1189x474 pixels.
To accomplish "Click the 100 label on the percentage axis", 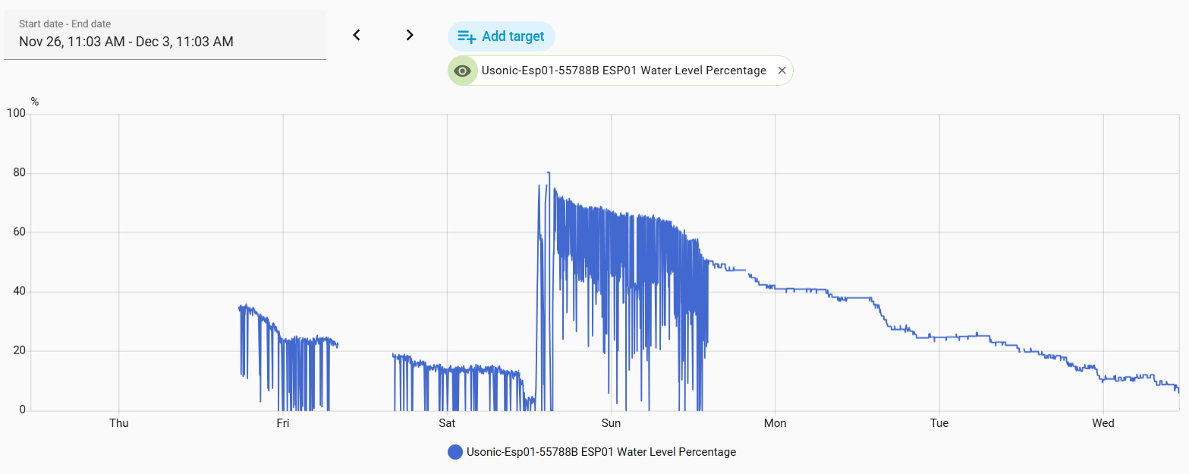I will (16, 114).
